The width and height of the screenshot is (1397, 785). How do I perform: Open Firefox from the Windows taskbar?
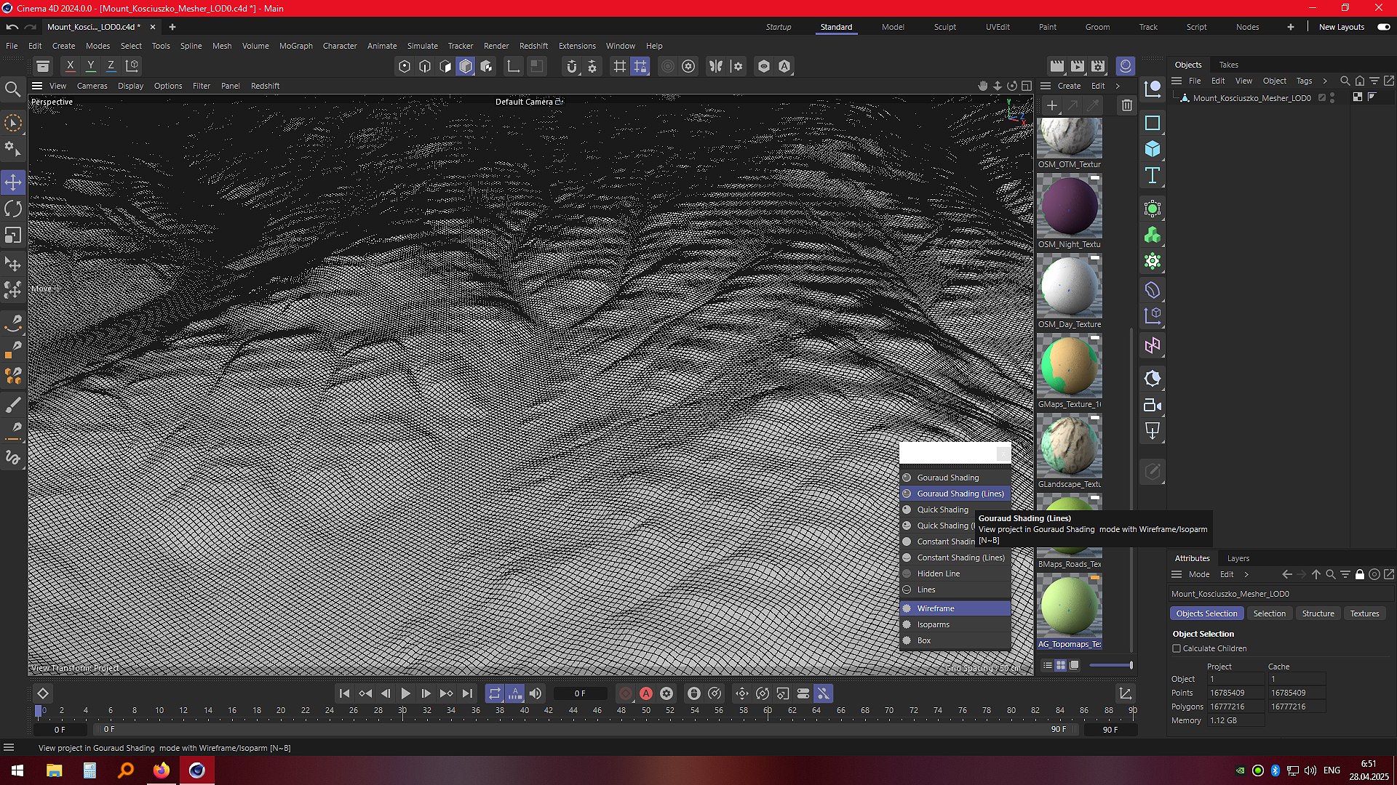(x=161, y=770)
